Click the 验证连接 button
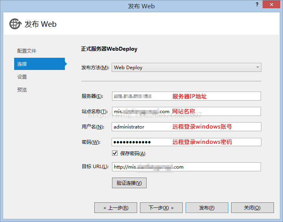 [x=129, y=183]
